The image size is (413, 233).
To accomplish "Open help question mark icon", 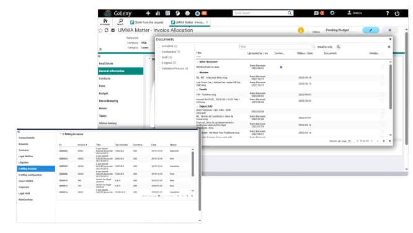I will pos(387,13).
